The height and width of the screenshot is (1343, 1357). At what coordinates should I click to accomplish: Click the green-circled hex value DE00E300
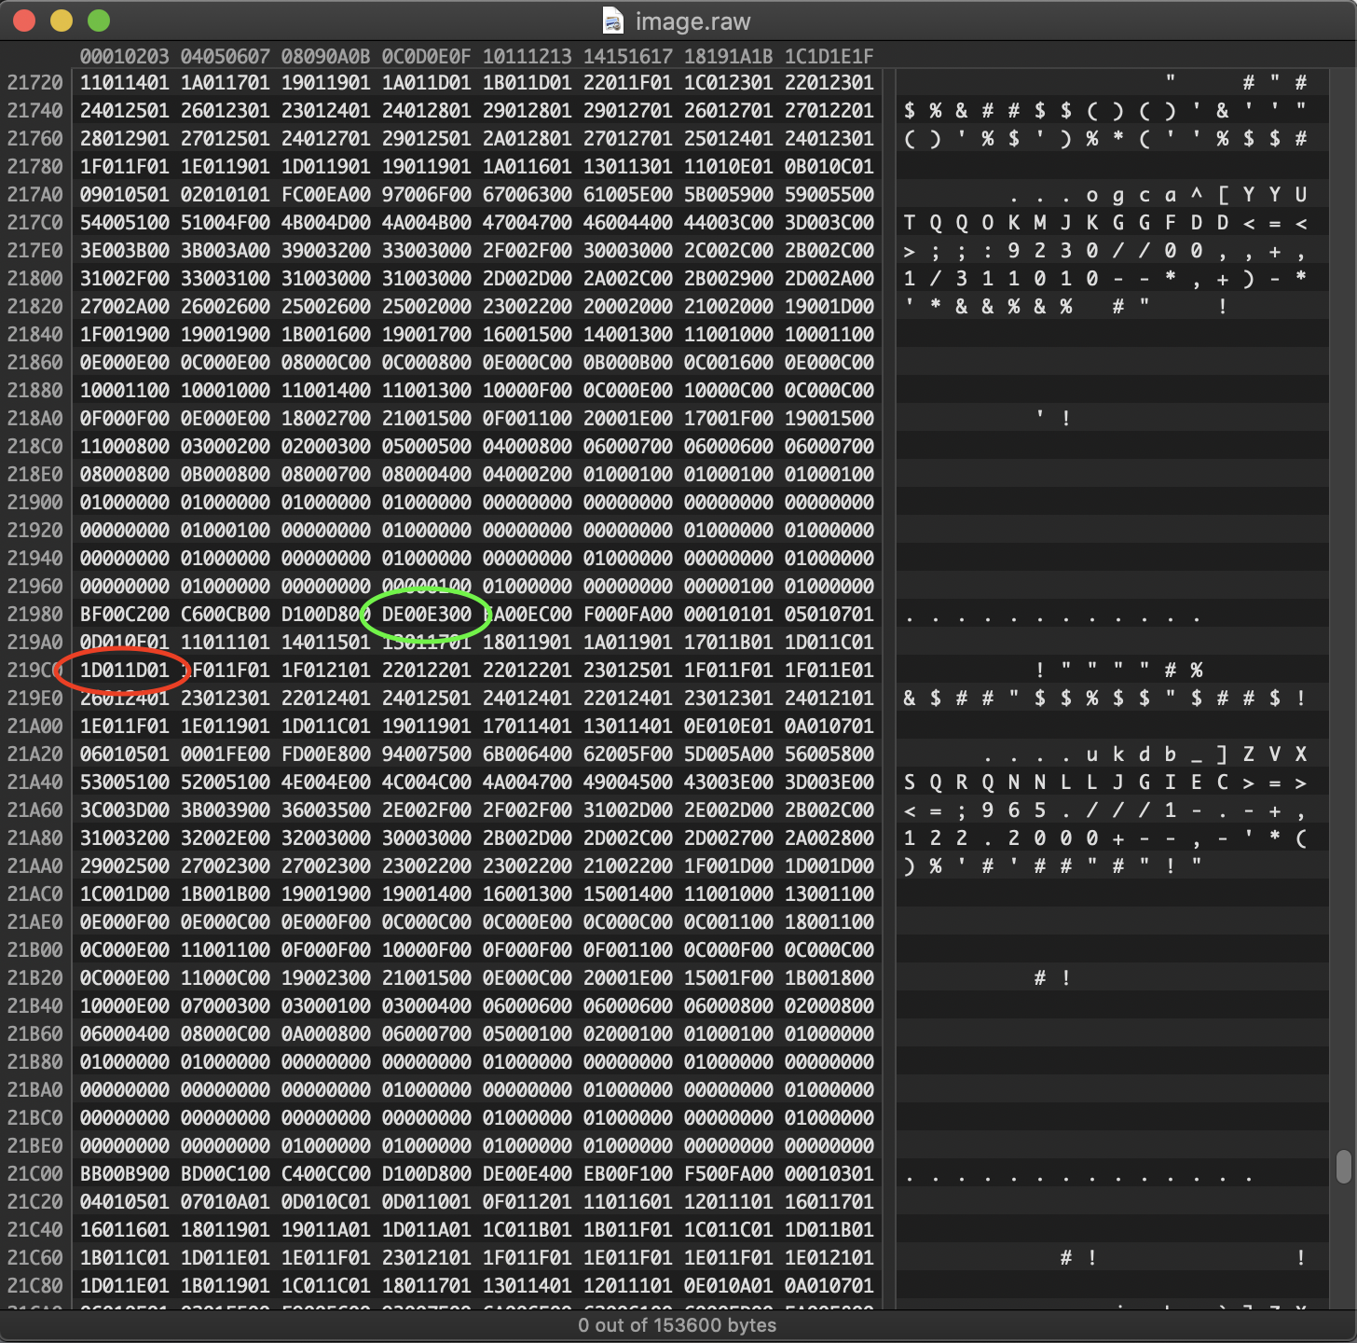click(426, 614)
